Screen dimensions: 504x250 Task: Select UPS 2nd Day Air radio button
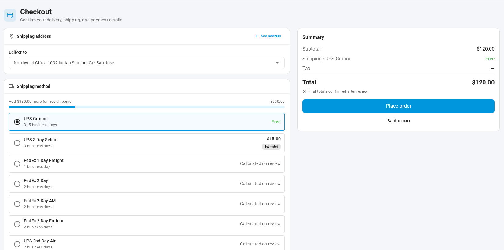click(x=17, y=244)
